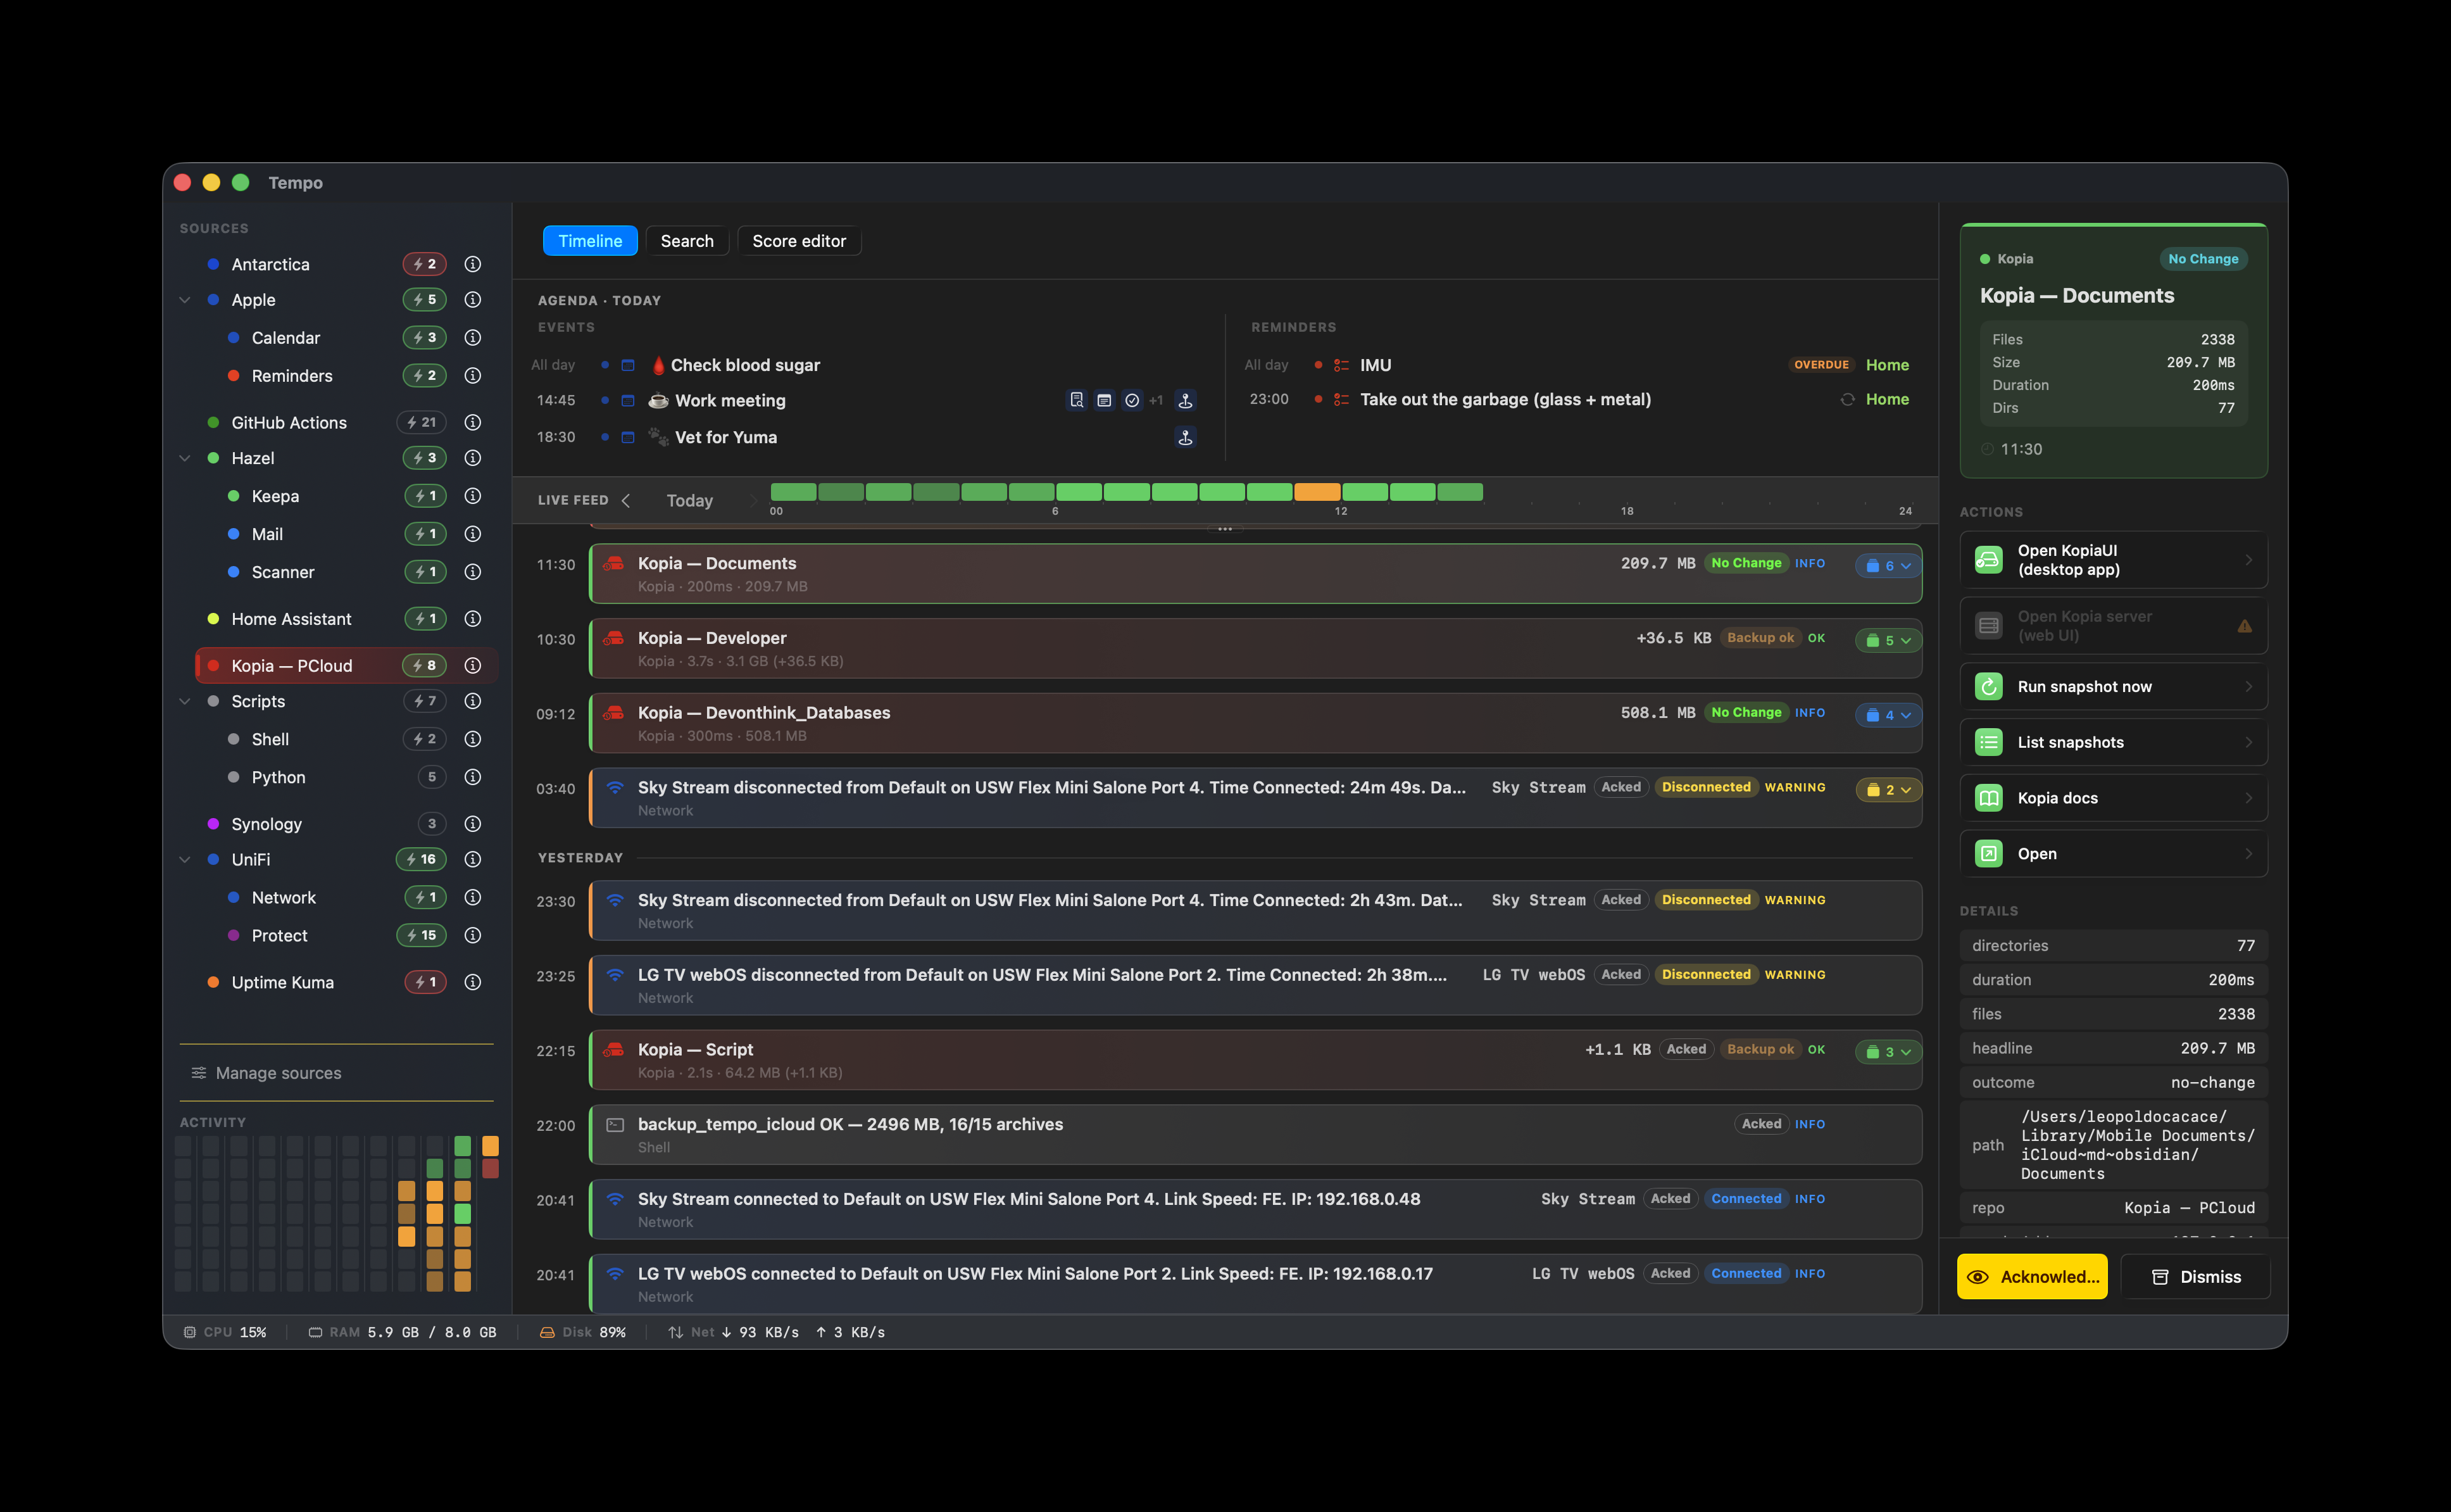Click the RAM icon in status bar

[315, 1332]
